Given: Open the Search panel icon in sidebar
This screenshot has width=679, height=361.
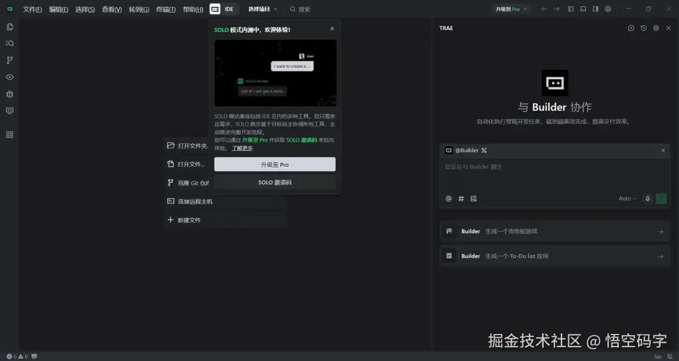Looking at the screenshot, I should click(9, 43).
